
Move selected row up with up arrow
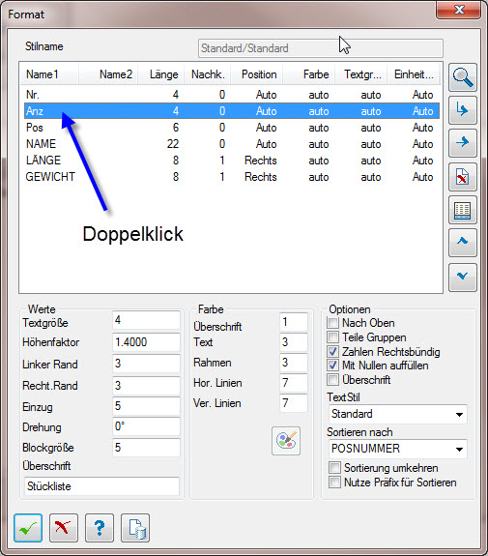click(x=463, y=243)
